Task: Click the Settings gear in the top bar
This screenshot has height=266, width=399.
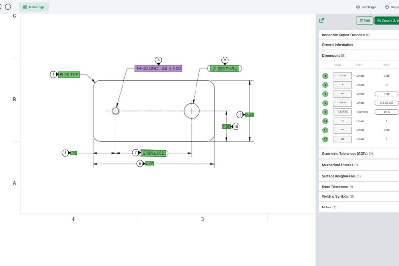Action: tap(366, 7)
